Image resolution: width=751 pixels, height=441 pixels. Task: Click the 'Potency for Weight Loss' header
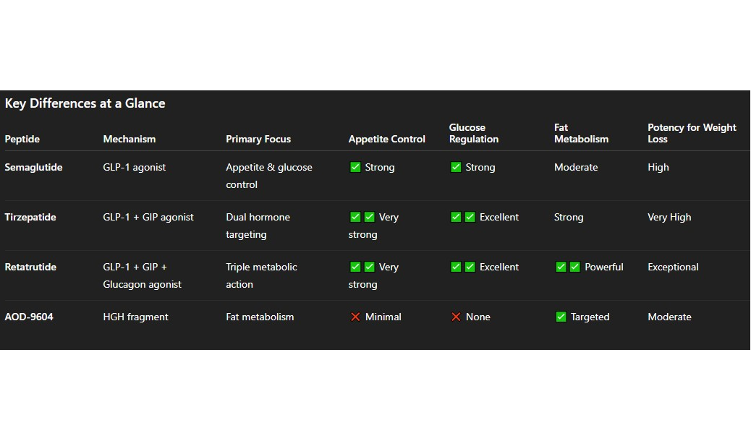click(692, 133)
